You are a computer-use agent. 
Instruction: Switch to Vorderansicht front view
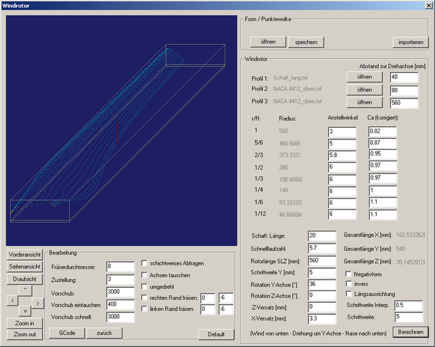click(x=24, y=254)
